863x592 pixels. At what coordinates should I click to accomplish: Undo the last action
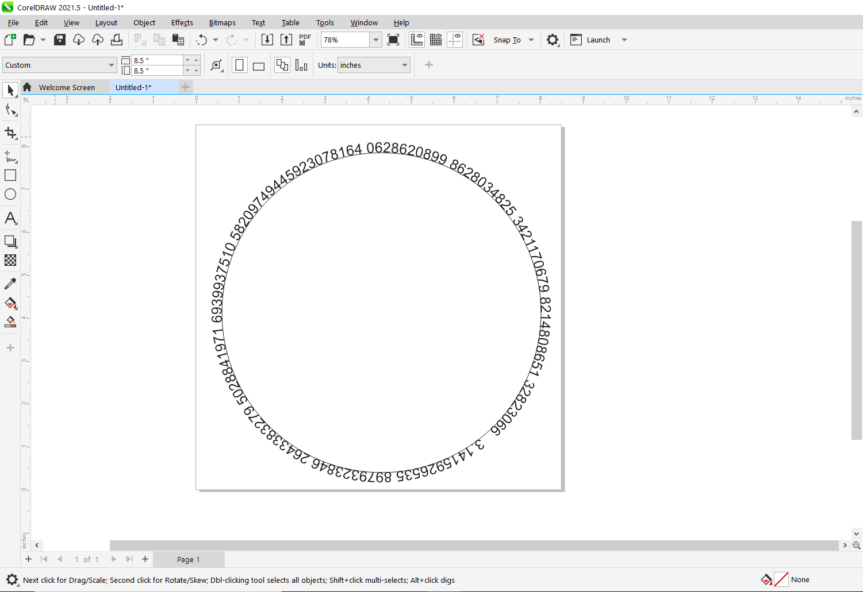[202, 40]
